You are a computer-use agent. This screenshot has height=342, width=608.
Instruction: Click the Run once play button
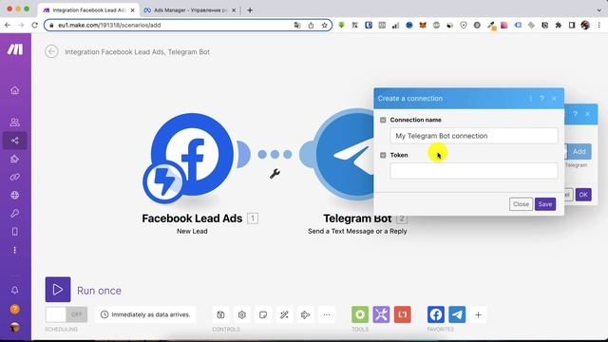pyautogui.click(x=58, y=289)
